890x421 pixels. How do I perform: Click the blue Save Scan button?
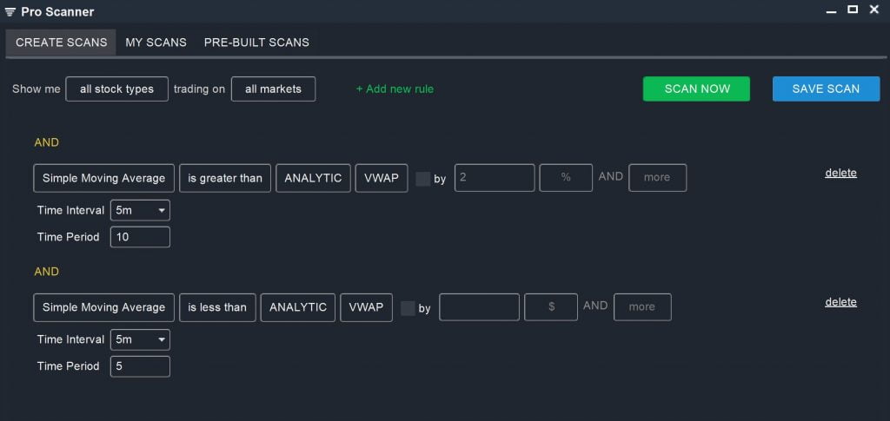[826, 89]
